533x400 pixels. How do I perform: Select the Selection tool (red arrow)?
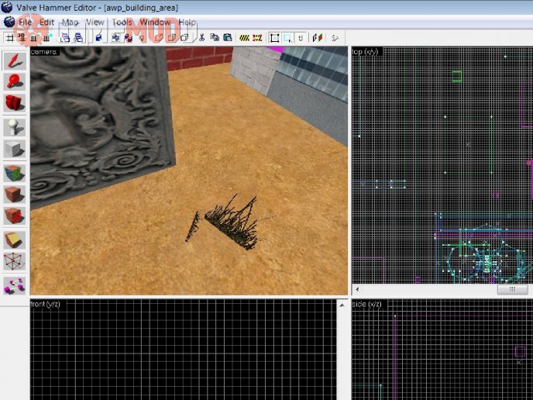[14, 60]
